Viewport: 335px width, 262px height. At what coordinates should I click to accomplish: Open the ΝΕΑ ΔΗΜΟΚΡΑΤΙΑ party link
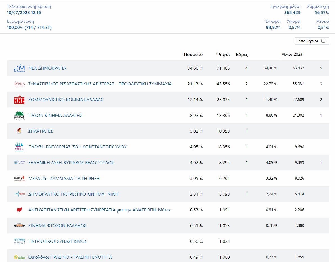point(47,68)
